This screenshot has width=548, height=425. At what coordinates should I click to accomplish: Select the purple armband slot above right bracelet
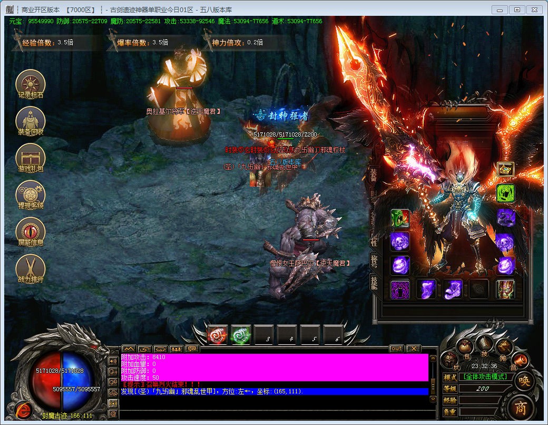pyautogui.click(x=505, y=218)
